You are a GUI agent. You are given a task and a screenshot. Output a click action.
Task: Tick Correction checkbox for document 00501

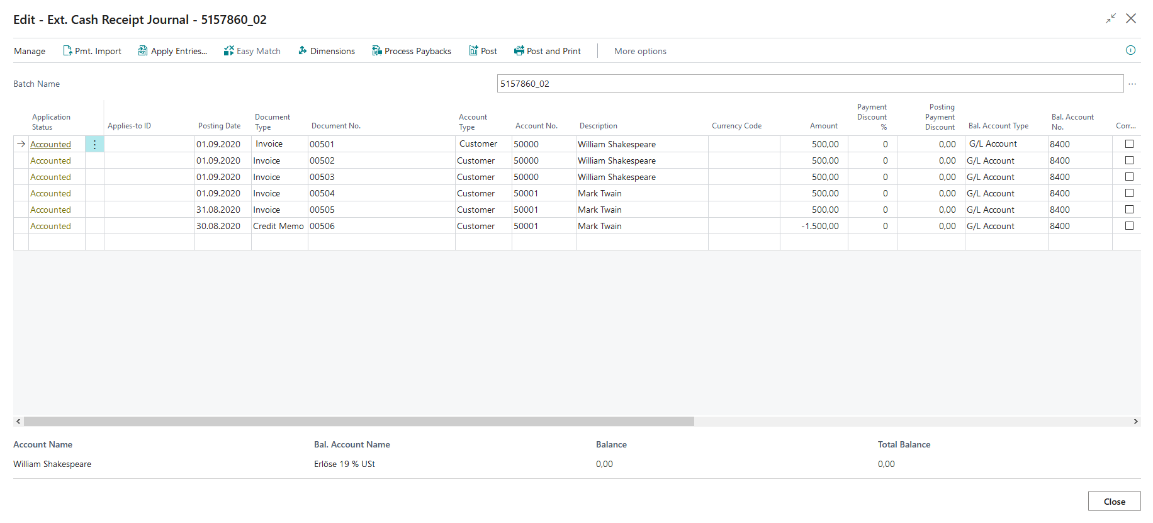click(x=1129, y=144)
